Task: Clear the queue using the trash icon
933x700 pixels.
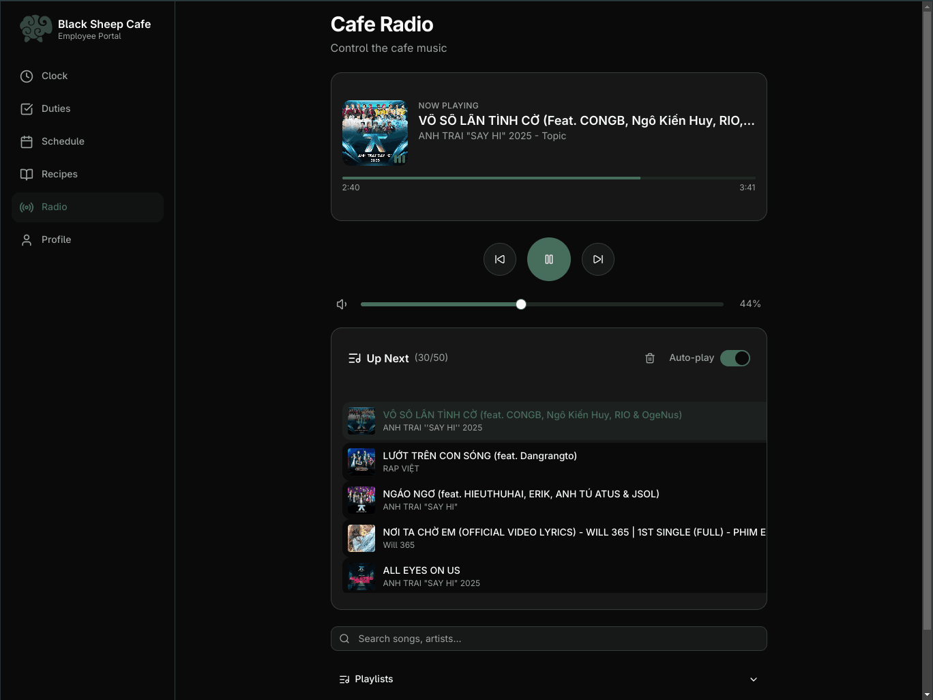Action: [x=650, y=358]
